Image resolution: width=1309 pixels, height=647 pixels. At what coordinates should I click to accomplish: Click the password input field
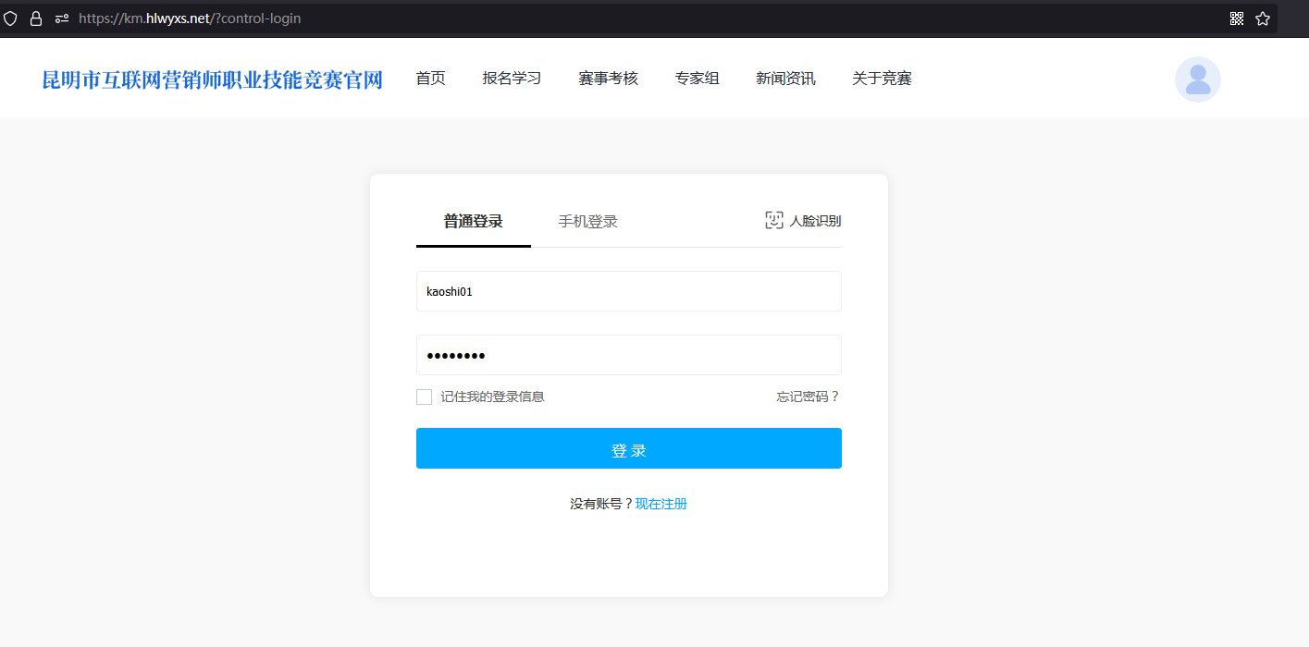click(x=629, y=355)
